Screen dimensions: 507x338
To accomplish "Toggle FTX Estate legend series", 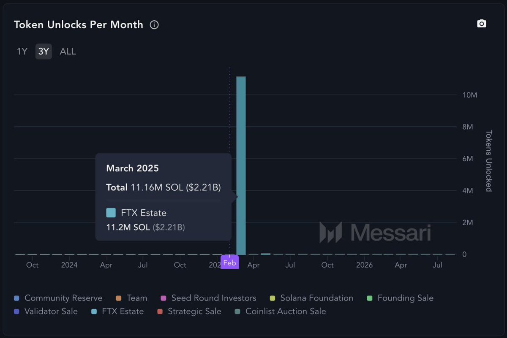I will click(117, 311).
